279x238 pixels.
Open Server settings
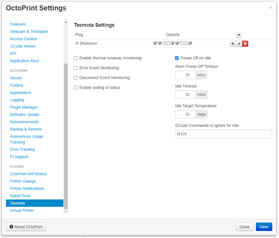click(x=16, y=78)
